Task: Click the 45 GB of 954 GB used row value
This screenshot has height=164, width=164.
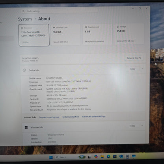Action: (56, 95)
